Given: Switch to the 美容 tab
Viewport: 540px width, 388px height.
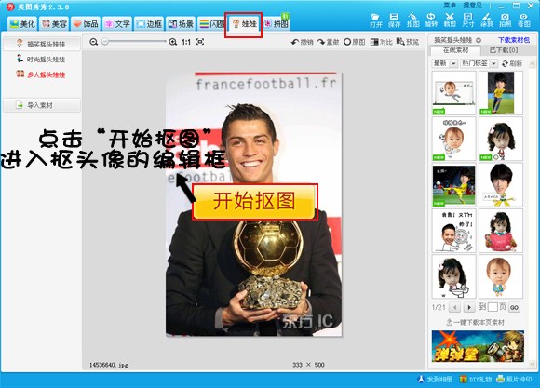Looking at the screenshot, I should [54, 23].
